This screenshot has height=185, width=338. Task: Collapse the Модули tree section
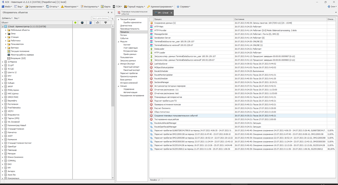pyautogui.click(x=118, y=41)
